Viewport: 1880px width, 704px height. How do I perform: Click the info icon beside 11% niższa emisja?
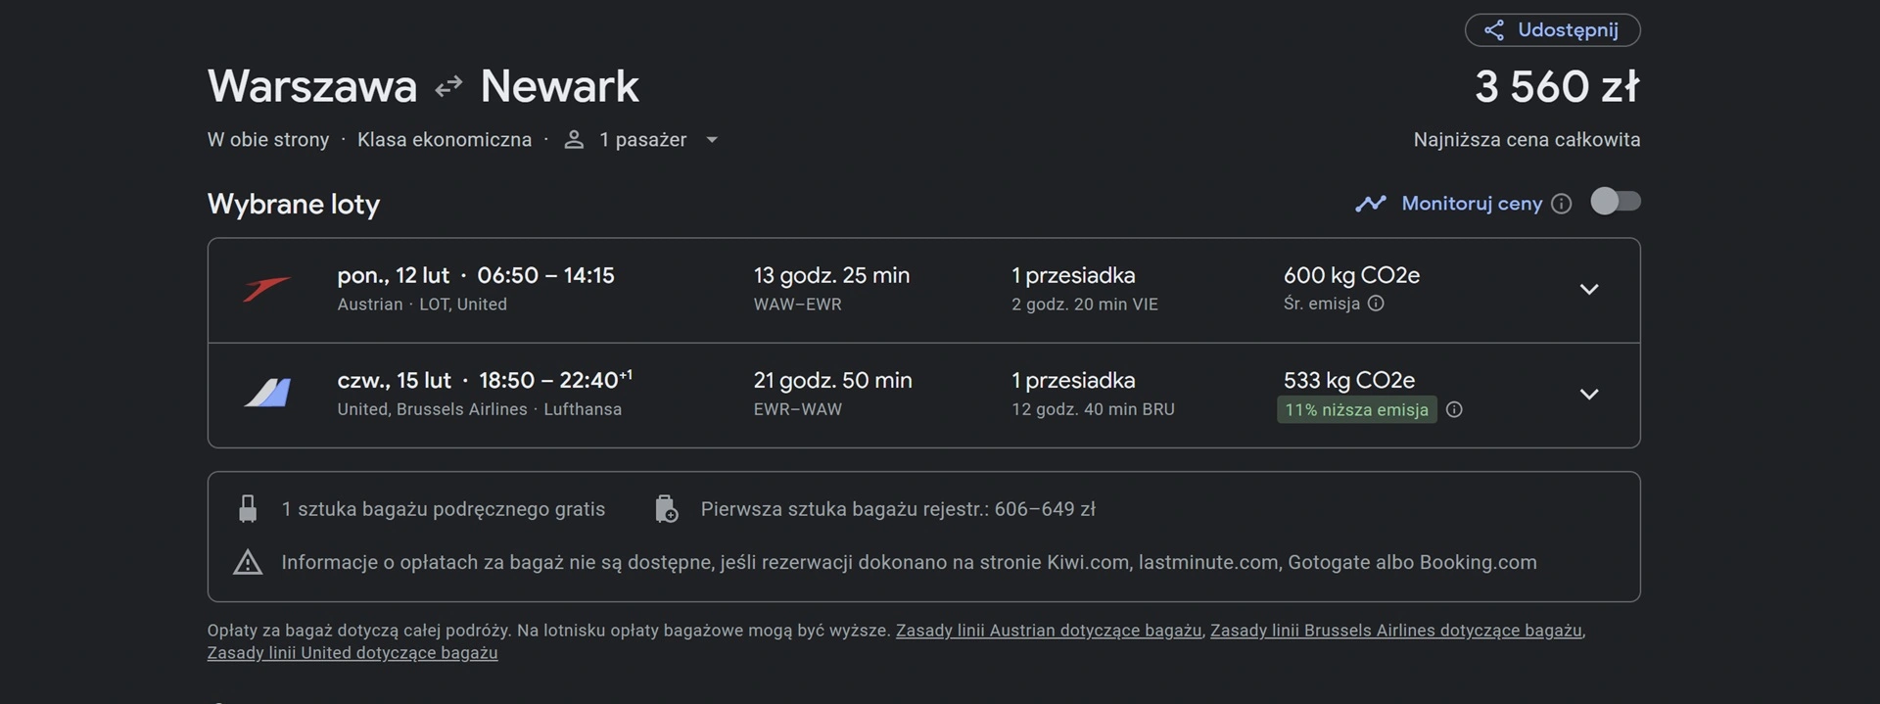[x=1454, y=409]
